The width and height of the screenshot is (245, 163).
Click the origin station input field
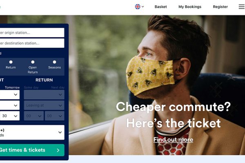click(x=32, y=33)
